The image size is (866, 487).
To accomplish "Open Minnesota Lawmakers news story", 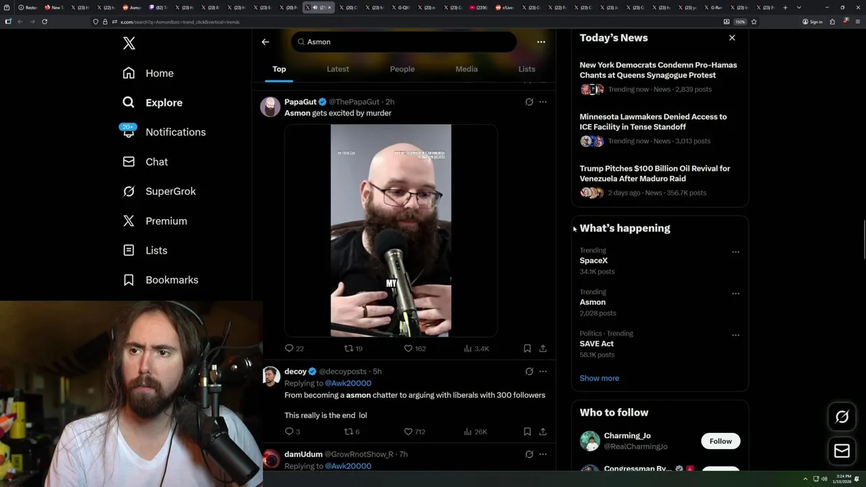I will click(x=660, y=129).
